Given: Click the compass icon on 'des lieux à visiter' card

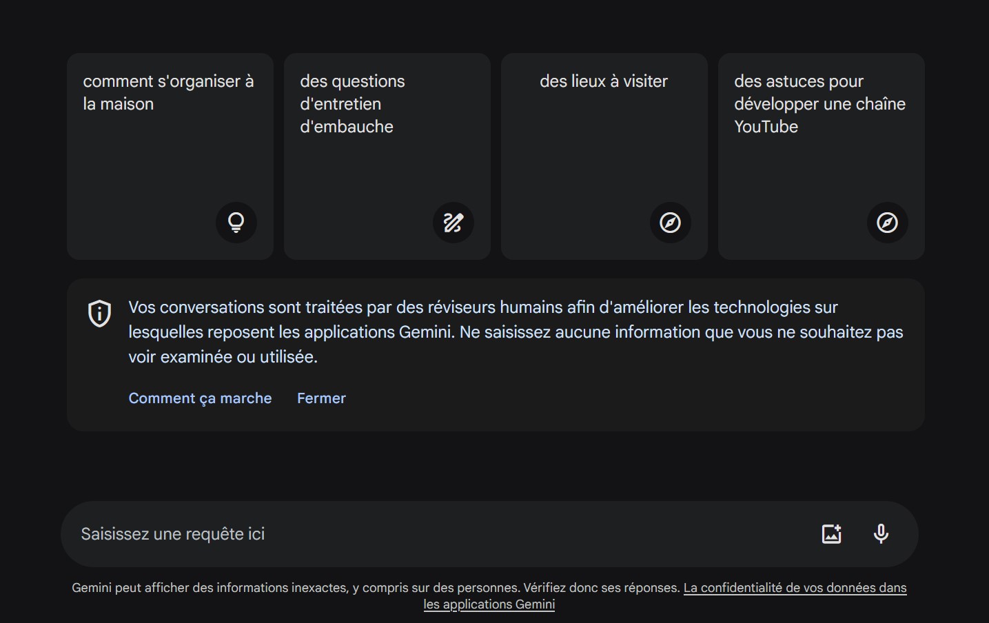Looking at the screenshot, I should point(670,223).
